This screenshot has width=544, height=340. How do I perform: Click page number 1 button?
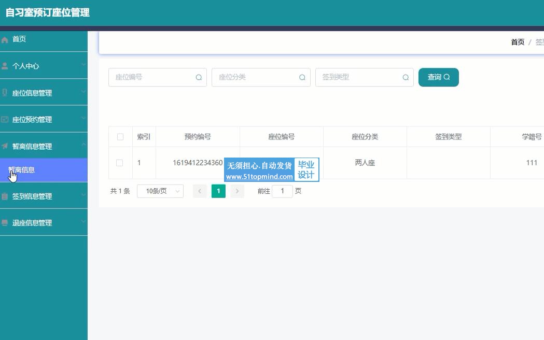tap(218, 191)
